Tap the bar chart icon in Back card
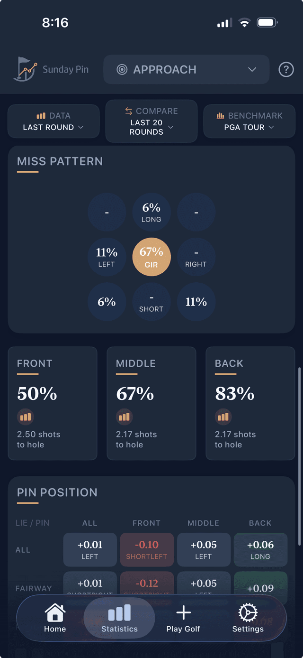The image size is (303, 658). pos(223,417)
